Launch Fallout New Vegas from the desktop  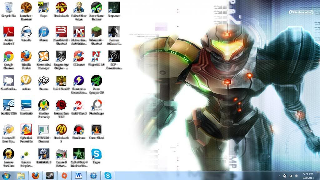click(79, 7)
